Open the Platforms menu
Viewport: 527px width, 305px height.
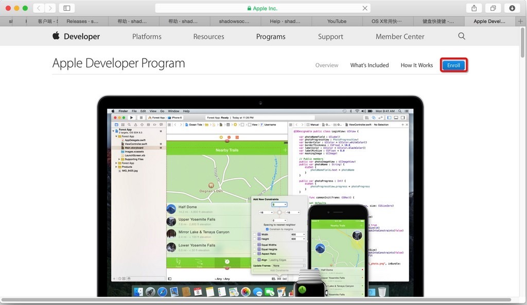click(x=147, y=36)
